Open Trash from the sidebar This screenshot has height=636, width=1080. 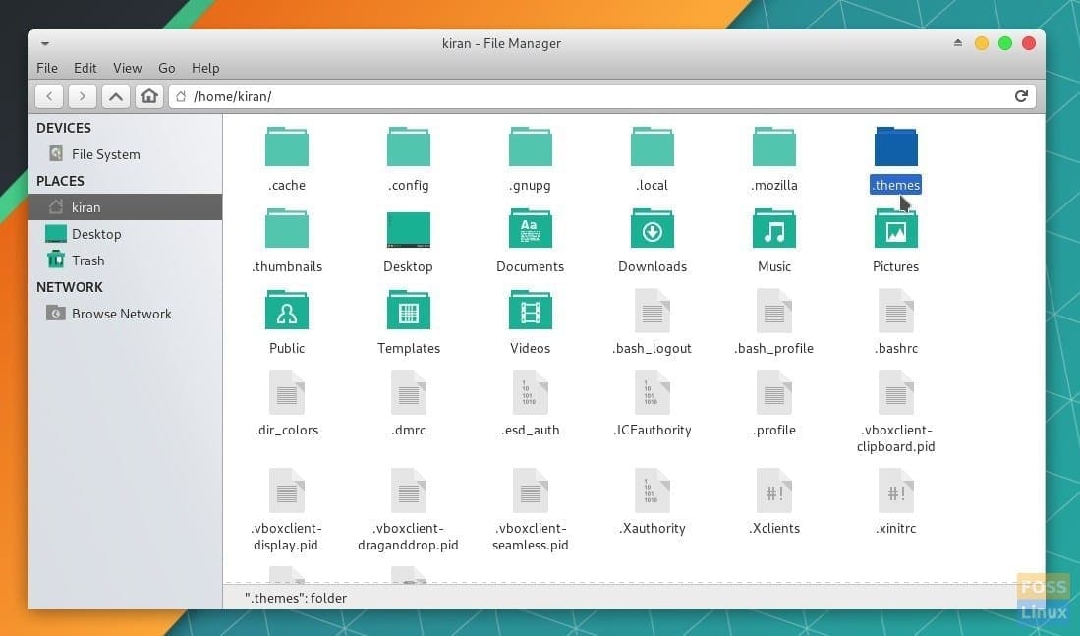pyautogui.click(x=126, y=260)
